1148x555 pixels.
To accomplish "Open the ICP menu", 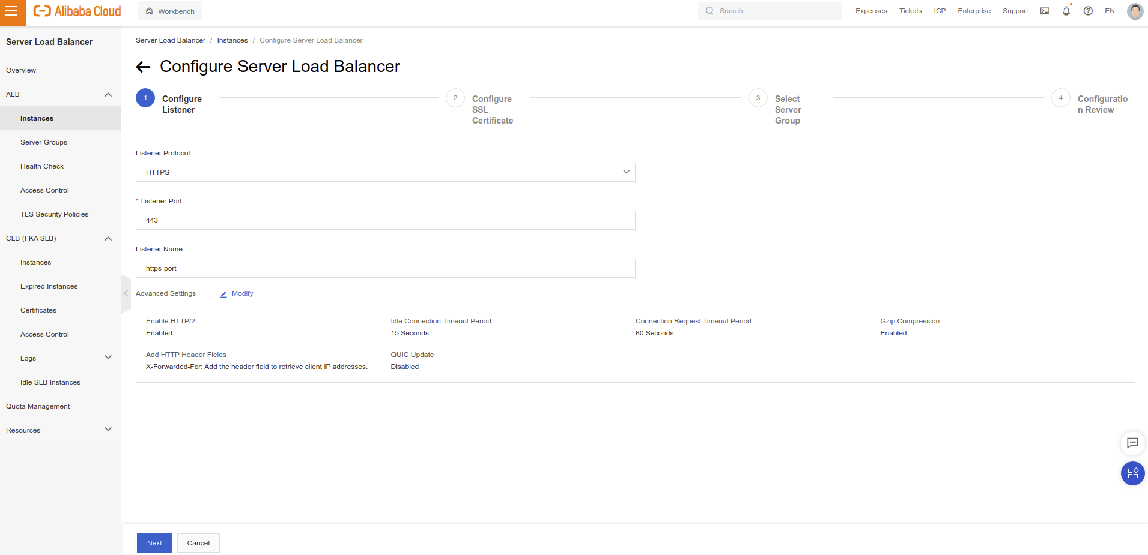I will point(940,11).
